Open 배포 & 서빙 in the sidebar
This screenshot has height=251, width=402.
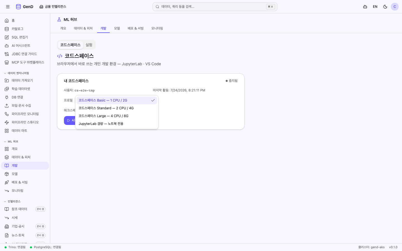coord(25,182)
